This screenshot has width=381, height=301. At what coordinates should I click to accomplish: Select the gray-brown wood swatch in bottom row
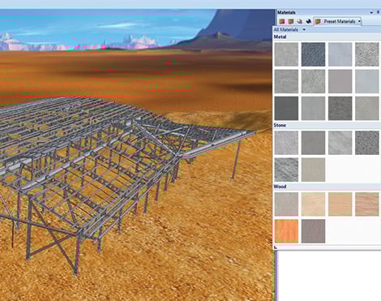[313, 231]
